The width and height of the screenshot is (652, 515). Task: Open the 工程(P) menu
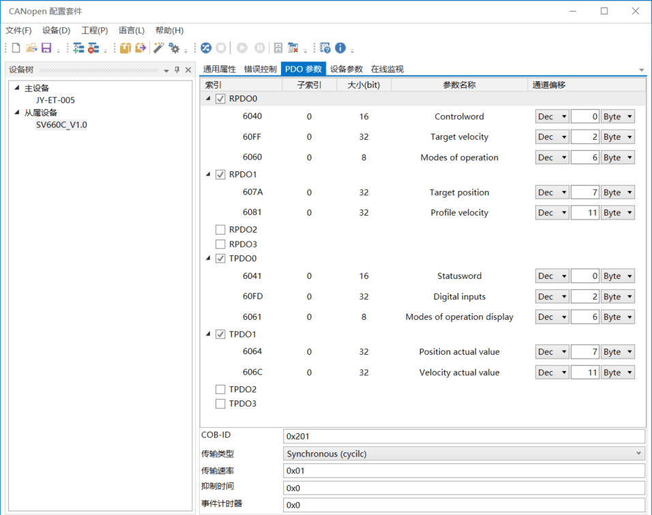pyautogui.click(x=94, y=31)
